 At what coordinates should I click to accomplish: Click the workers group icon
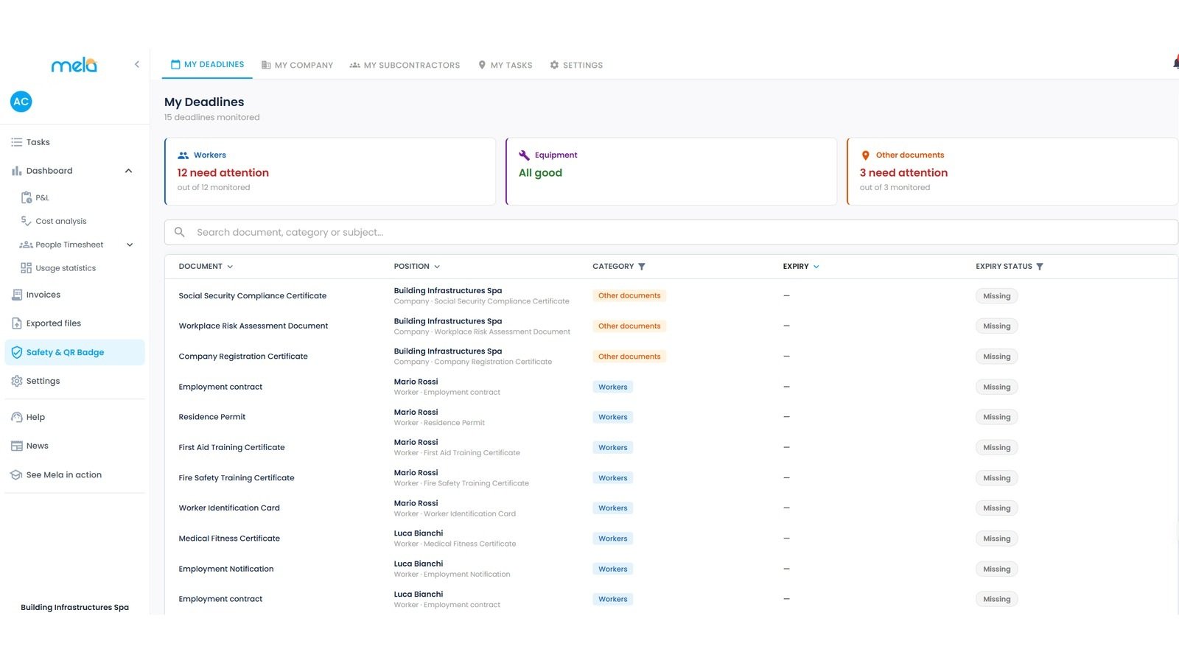[x=183, y=155]
